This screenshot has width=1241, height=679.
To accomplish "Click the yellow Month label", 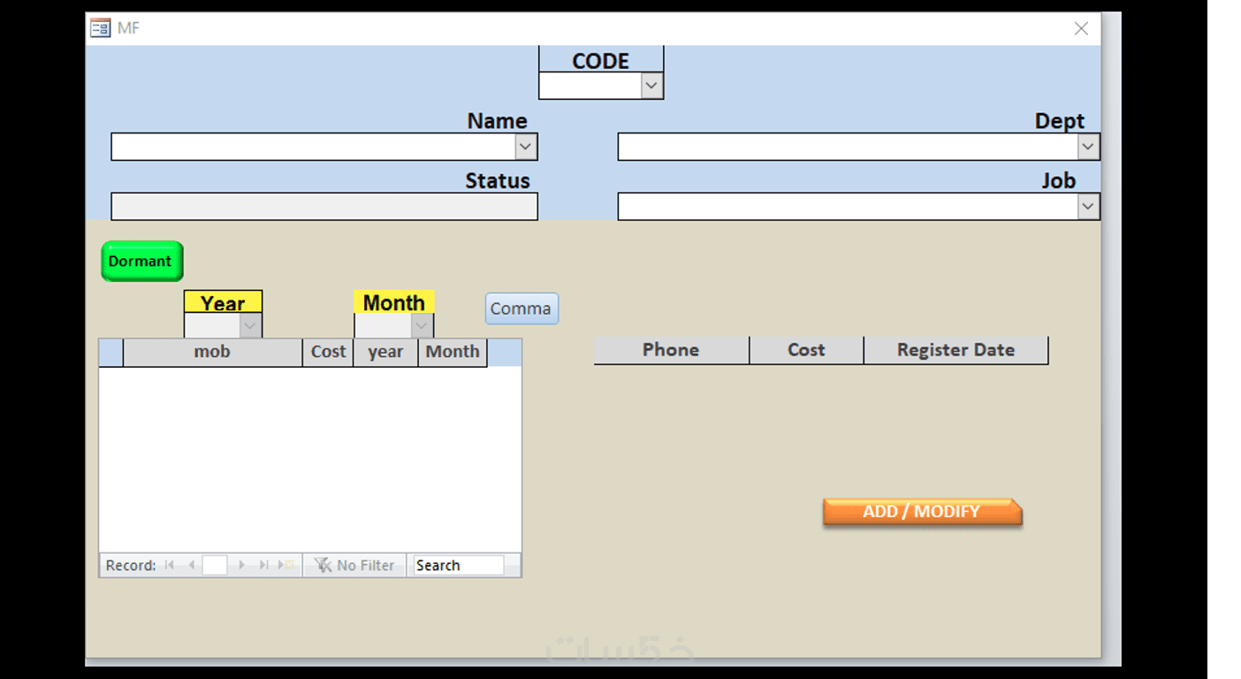I will (394, 302).
